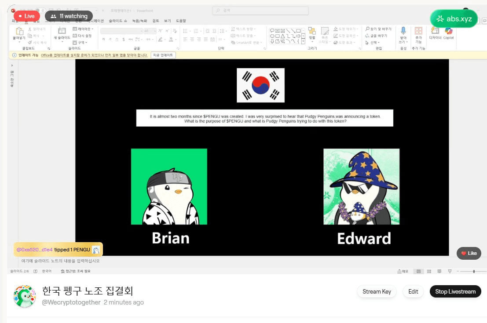Launch the Designer (디자이너) pane
The height and width of the screenshot is (323, 487).
(435, 30)
